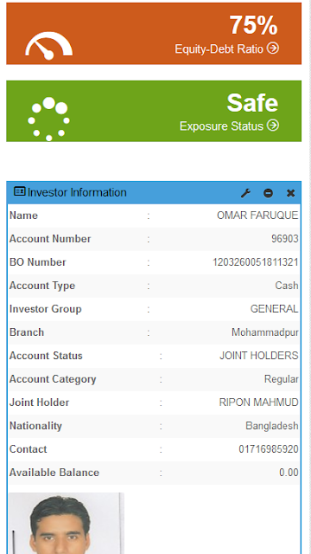
Task: Click the investor photo thumbnail
Action: coord(67,523)
